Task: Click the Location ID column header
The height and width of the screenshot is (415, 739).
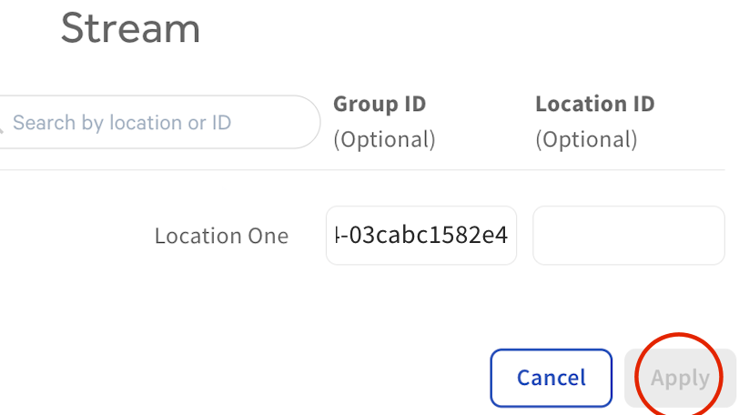Action: coord(594,104)
